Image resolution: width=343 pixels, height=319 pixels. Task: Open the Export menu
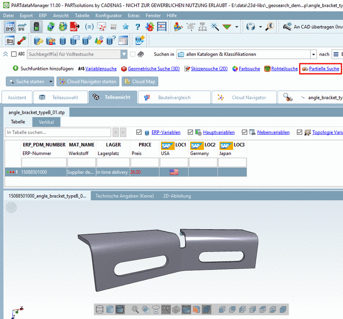(26, 16)
